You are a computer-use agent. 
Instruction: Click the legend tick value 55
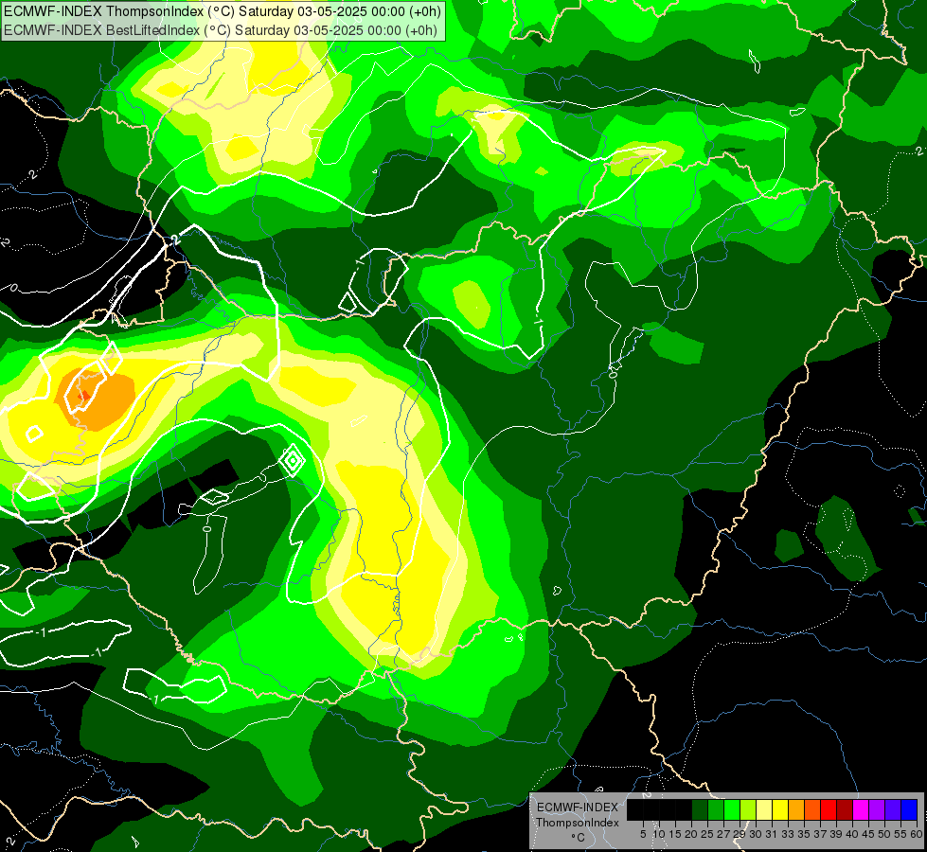[x=900, y=834]
